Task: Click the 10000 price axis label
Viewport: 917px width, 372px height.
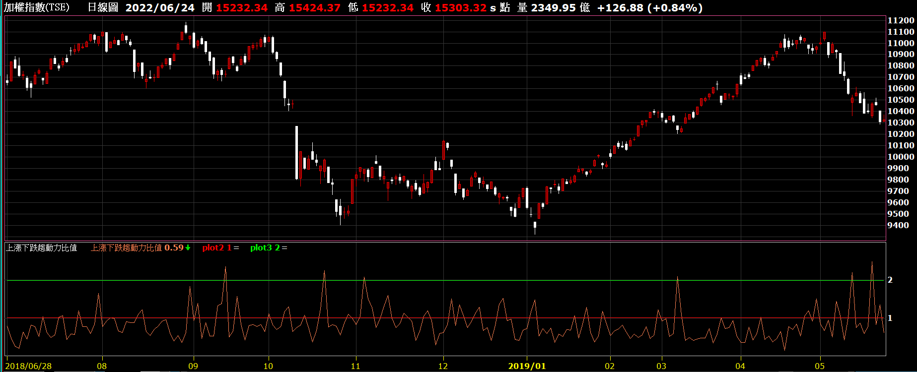Action: [x=901, y=157]
